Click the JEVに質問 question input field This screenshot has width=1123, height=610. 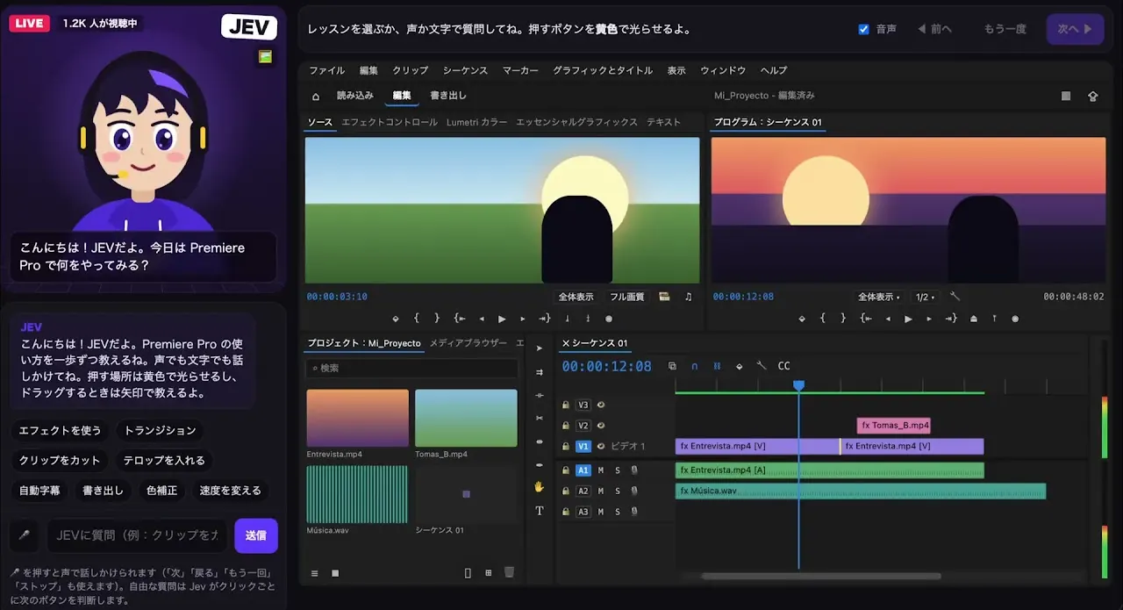coord(136,535)
